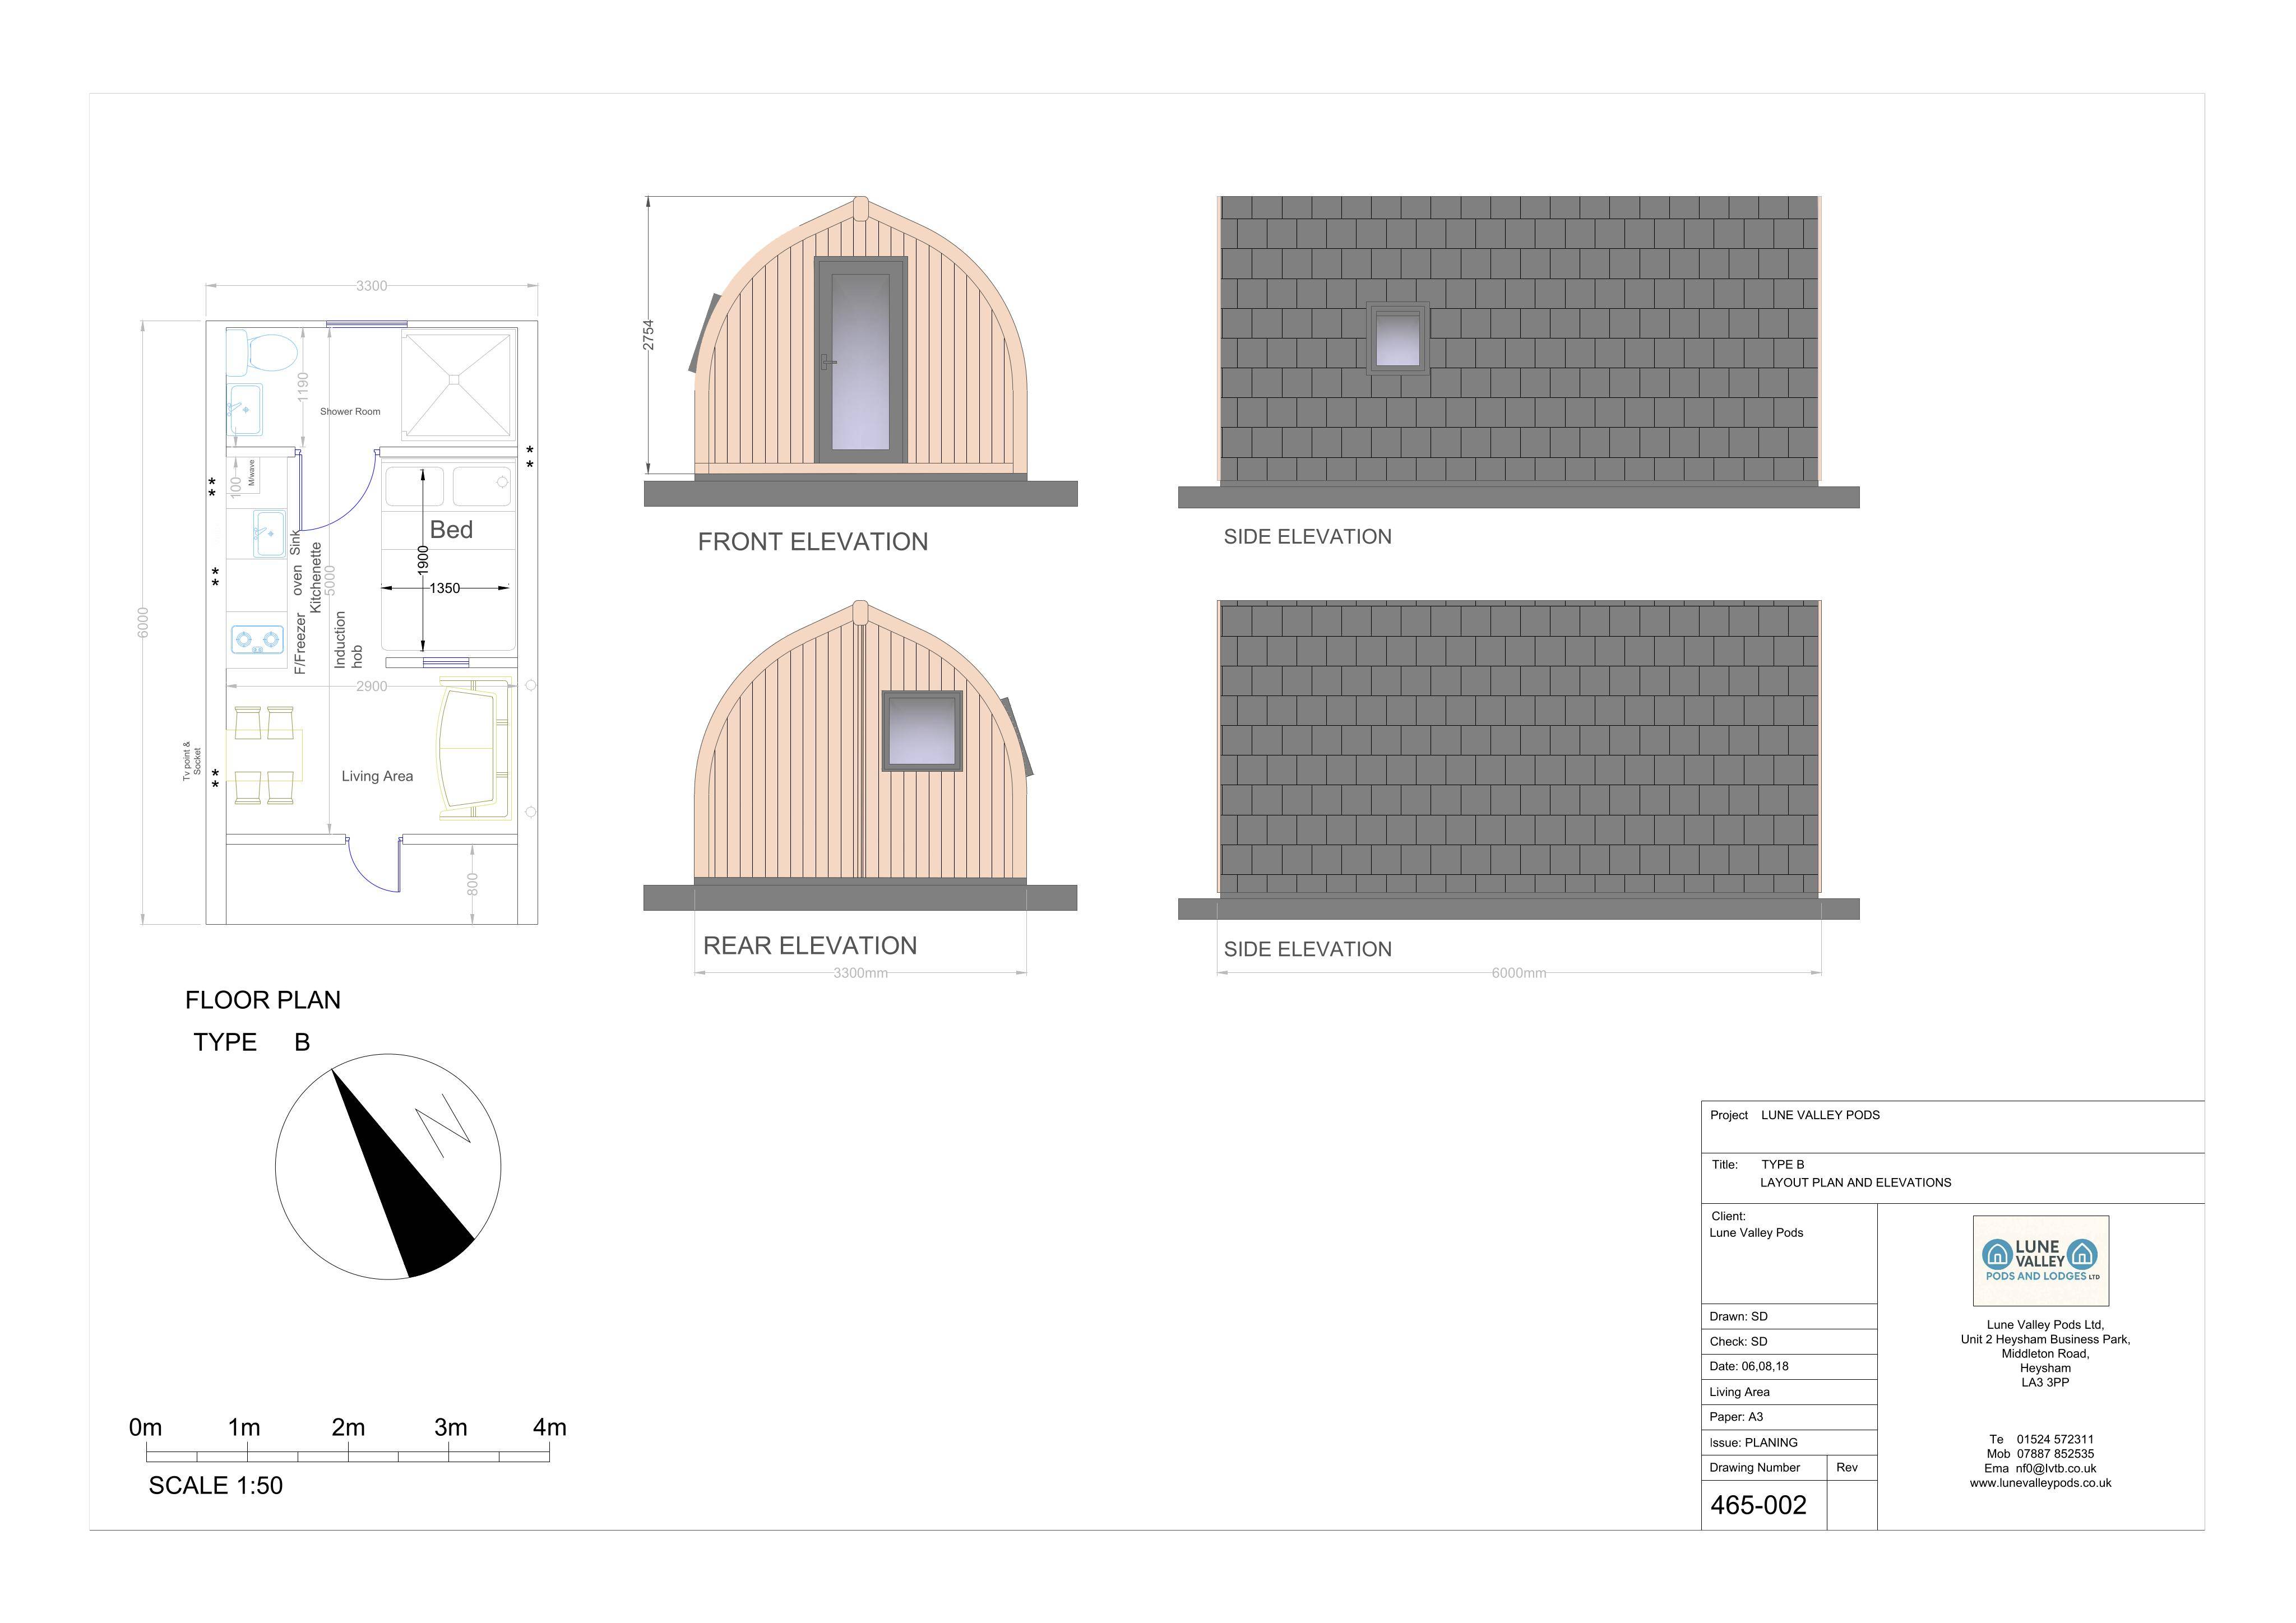The width and height of the screenshot is (2296, 1623).
Task: Click the induction hob symbol in kitchenette
Action: pyautogui.click(x=257, y=638)
